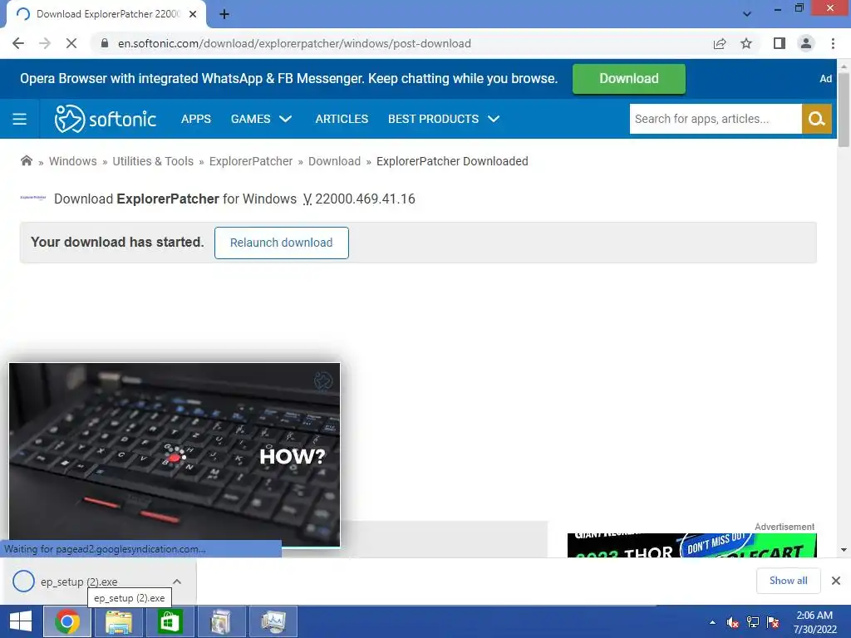Click the forward navigation arrow

(x=45, y=43)
